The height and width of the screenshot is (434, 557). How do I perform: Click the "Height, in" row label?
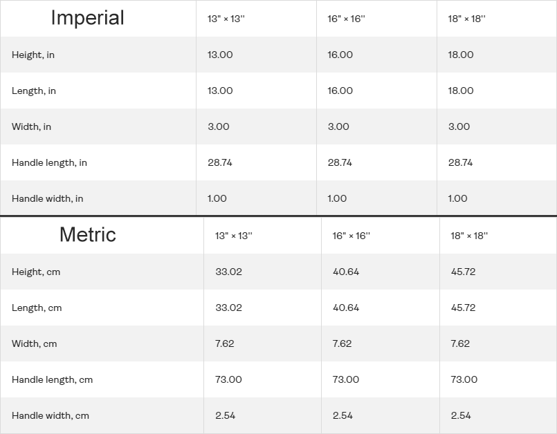[33, 55]
